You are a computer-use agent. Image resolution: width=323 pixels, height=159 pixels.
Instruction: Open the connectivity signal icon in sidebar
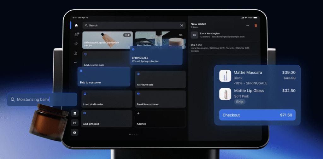pos(75,123)
